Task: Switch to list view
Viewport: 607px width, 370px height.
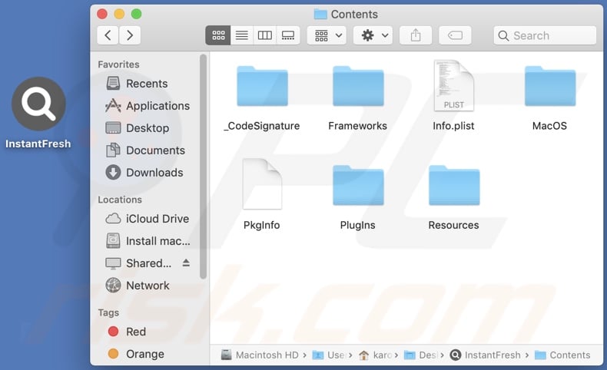Action: [242, 35]
